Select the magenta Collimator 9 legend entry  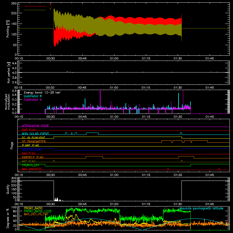[33, 100]
